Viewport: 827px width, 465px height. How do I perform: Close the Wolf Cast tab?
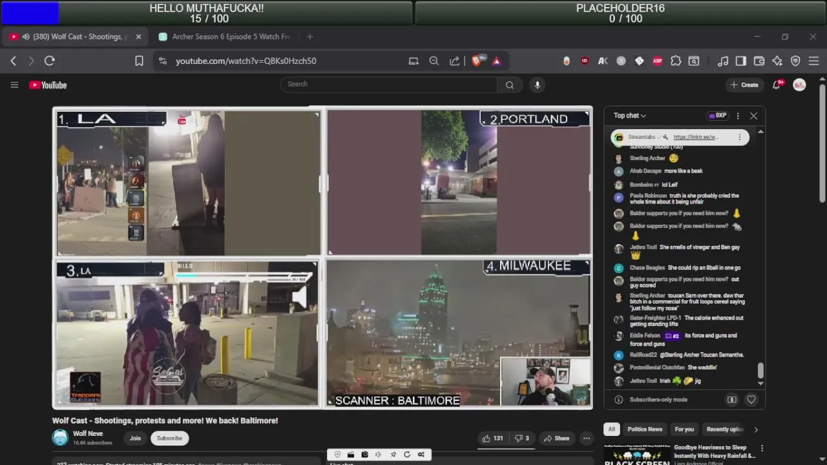[x=138, y=37]
